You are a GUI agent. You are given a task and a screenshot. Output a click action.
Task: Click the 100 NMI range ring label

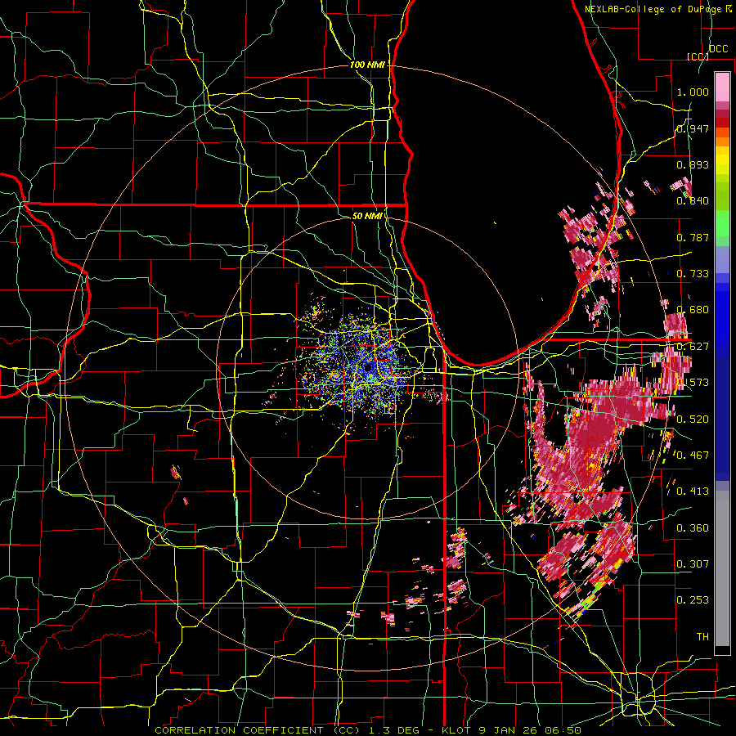(x=367, y=65)
